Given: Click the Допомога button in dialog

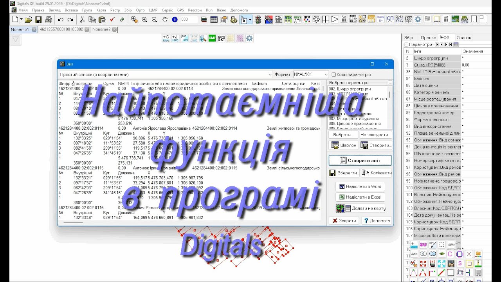Looking at the screenshot, I should 376,221.
